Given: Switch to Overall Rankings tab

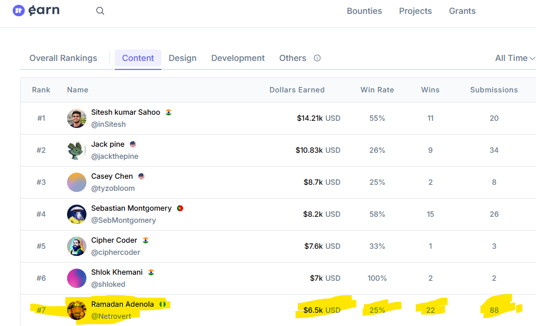Looking at the screenshot, I should pos(63,58).
